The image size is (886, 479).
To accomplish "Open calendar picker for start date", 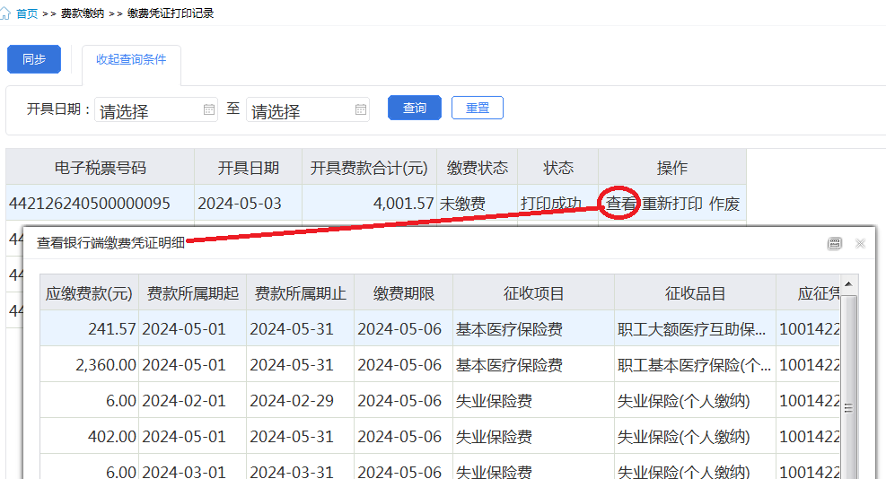I will coord(208,109).
